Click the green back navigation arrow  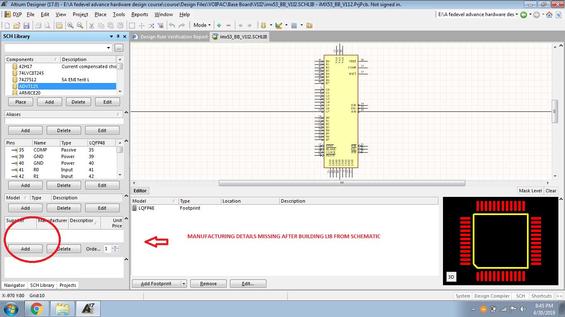pyautogui.click(x=524, y=14)
